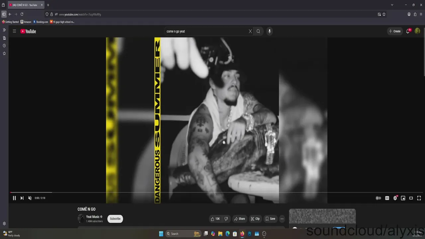
Task: Toggle the autoplay switch
Action: (x=379, y=198)
